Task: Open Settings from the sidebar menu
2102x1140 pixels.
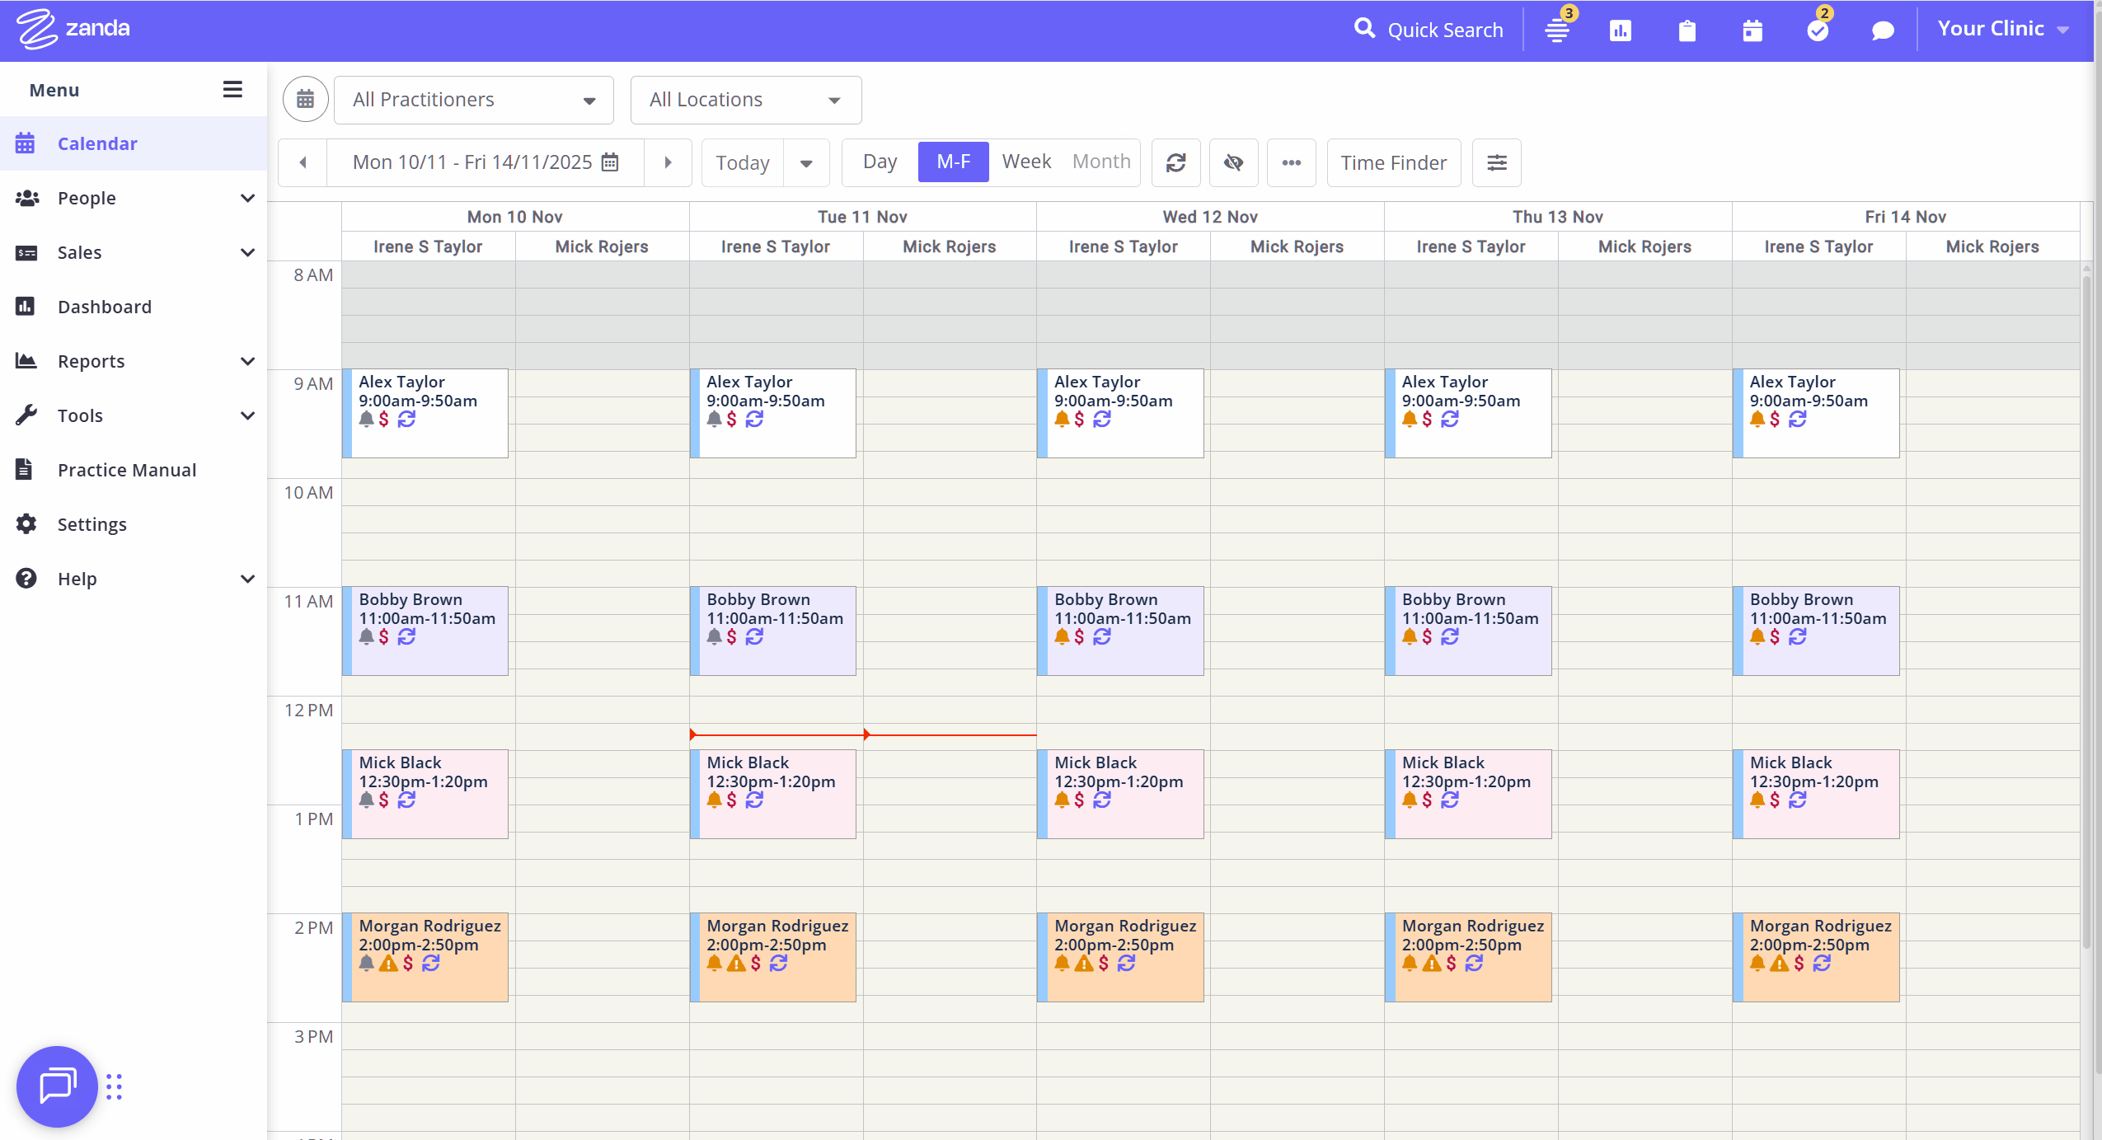Action: click(91, 523)
